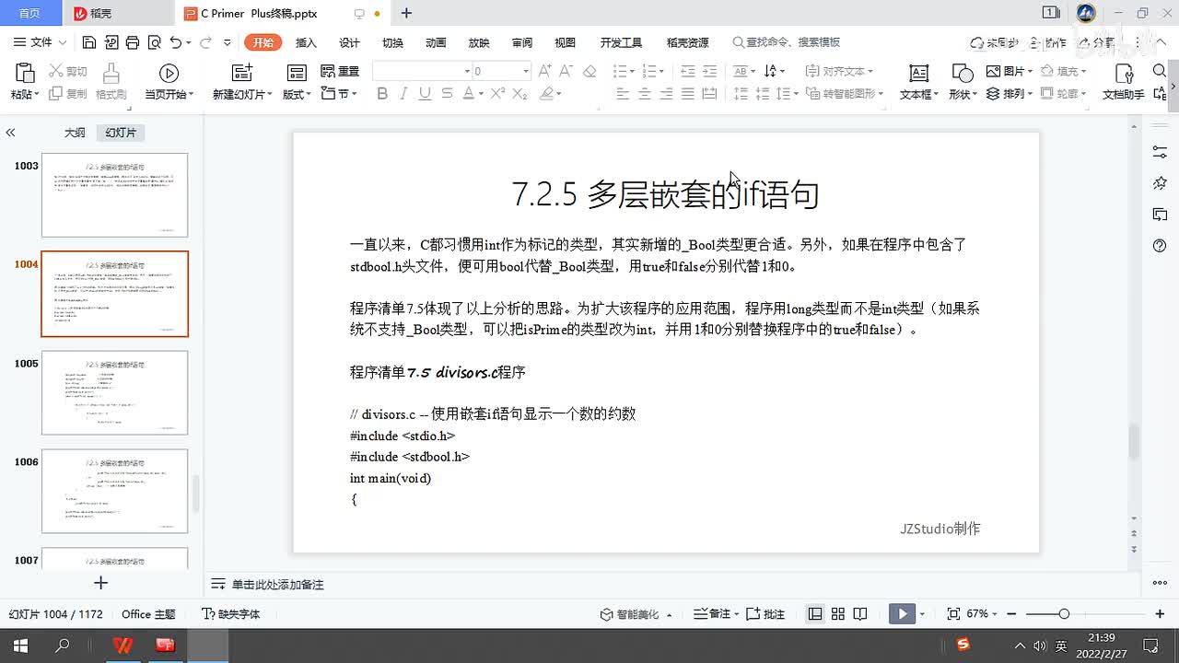The image size is (1179, 663).
Task: Align text left
Action: [623, 94]
